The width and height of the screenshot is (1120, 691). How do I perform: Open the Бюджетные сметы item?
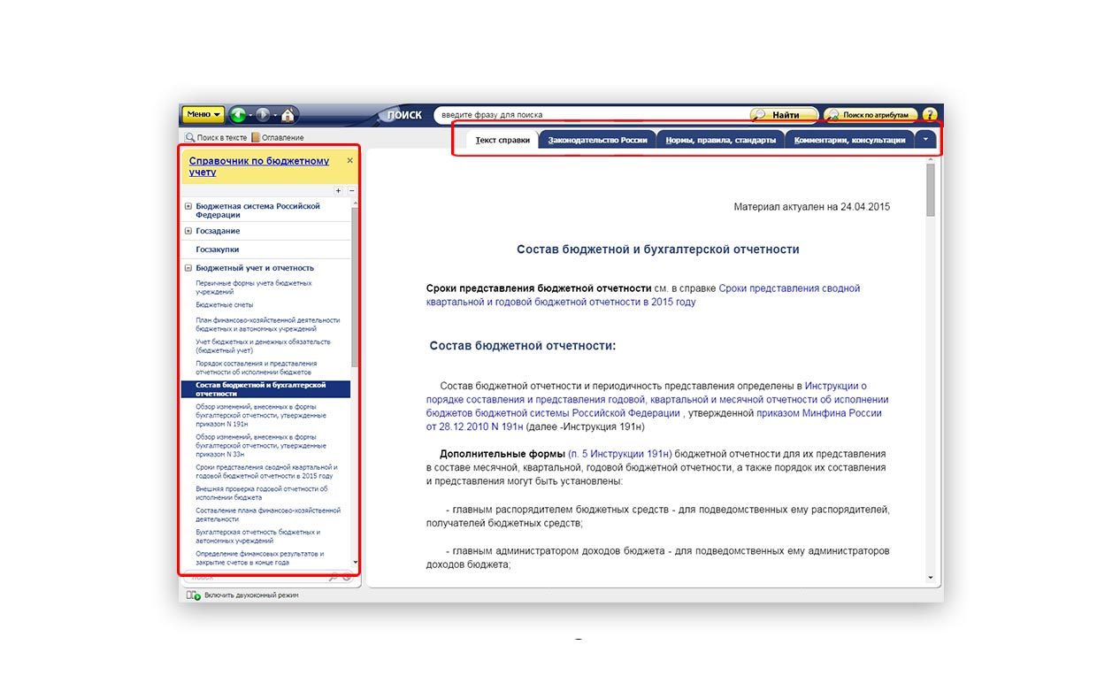point(225,304)
